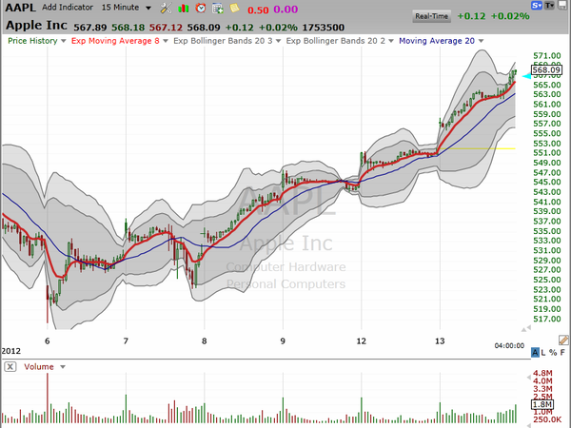Click the blue S dropdown icon
The image size is (571, 428).
(537, 5)
